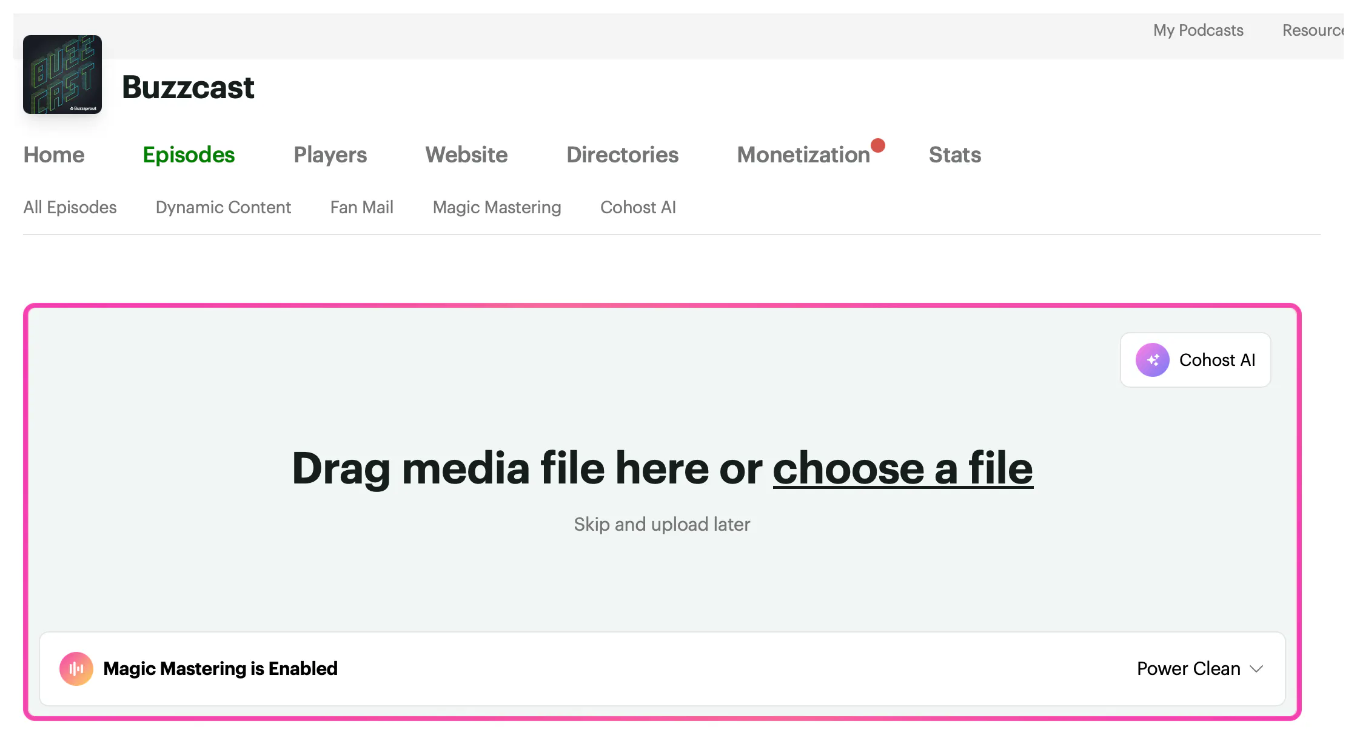Open Cohost AI sub-navigation link
Viewport: 1357px width, 744px height.
point(638,207)
